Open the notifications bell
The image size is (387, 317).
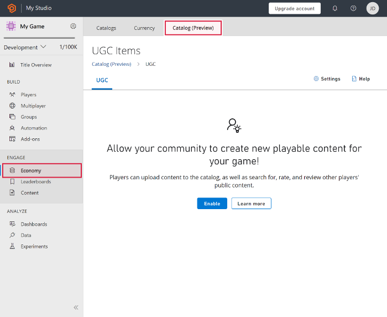(x=335, y=8)
